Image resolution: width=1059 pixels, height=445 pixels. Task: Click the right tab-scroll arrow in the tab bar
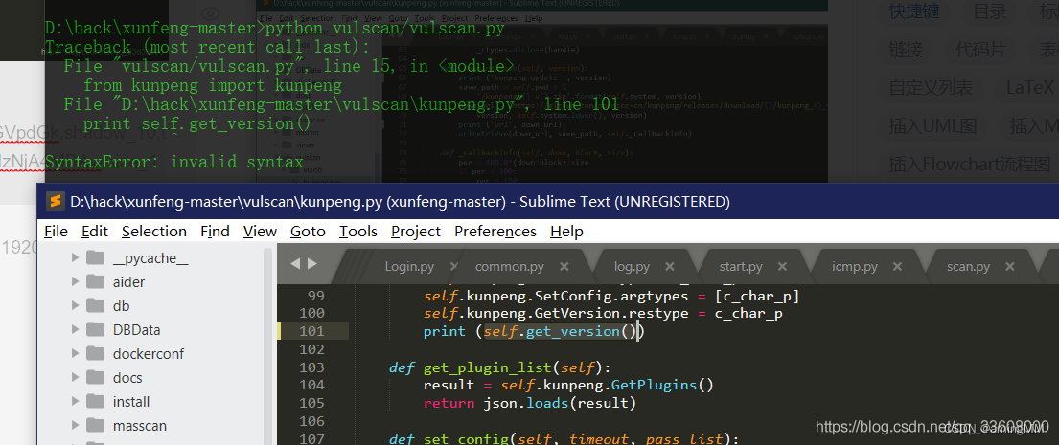tap(311, 264)
